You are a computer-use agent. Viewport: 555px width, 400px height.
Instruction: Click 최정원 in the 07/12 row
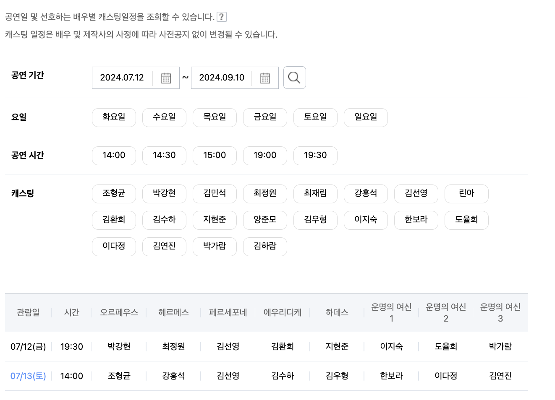[x=173, y=347]
